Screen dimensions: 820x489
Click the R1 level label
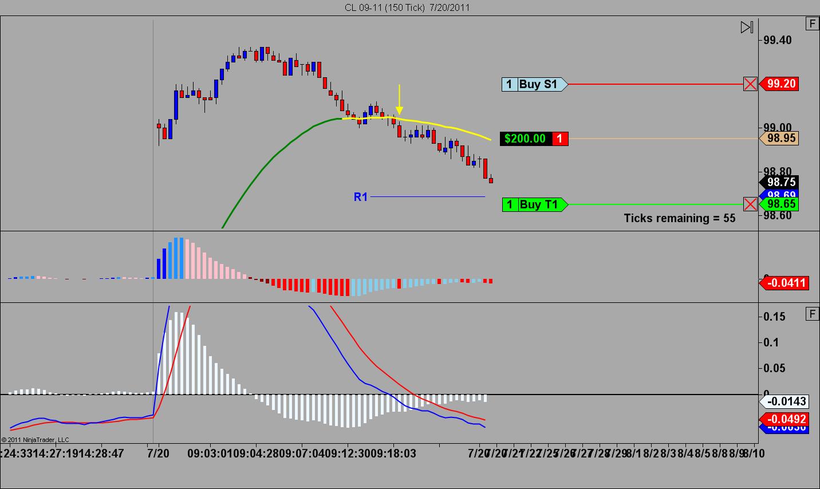click(360, 197)
